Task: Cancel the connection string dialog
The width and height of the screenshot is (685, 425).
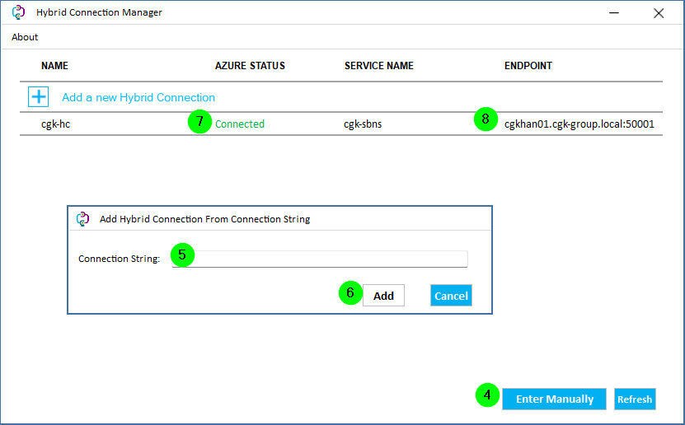Action: [451, 296]
